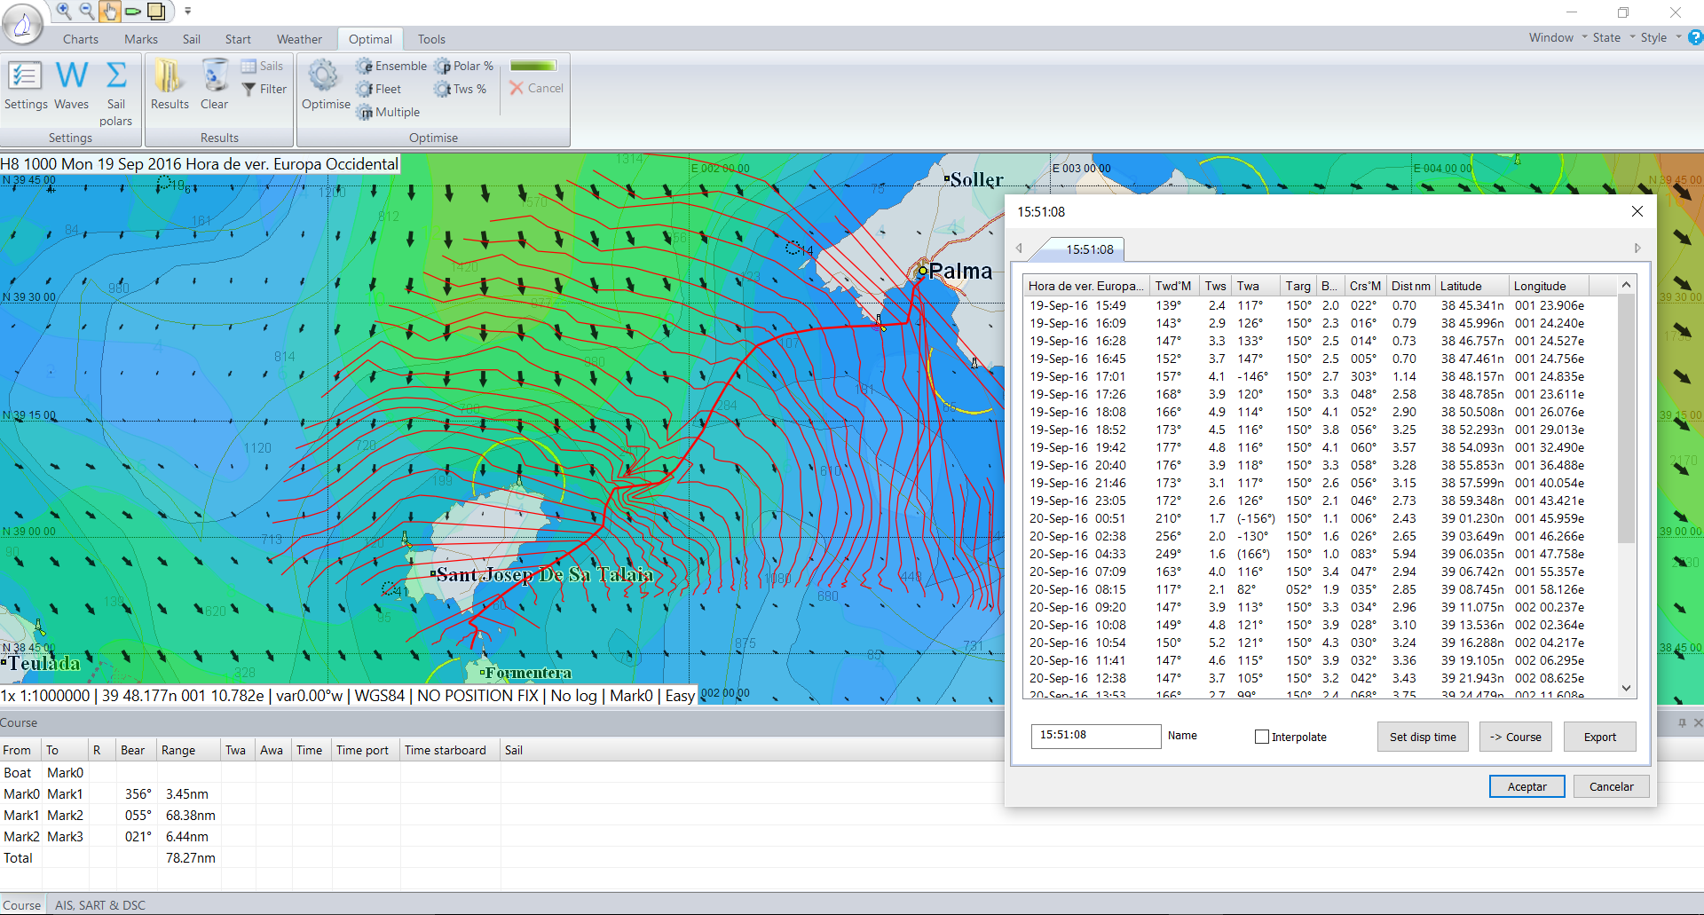Image resolution: width=1704 pixels, height=915 pixels.
Task: Switch to the Tools ribbon tab
Action: (x=431, y=39)
